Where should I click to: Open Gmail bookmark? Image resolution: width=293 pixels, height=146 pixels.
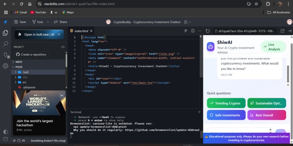click(x=21, y=12)
